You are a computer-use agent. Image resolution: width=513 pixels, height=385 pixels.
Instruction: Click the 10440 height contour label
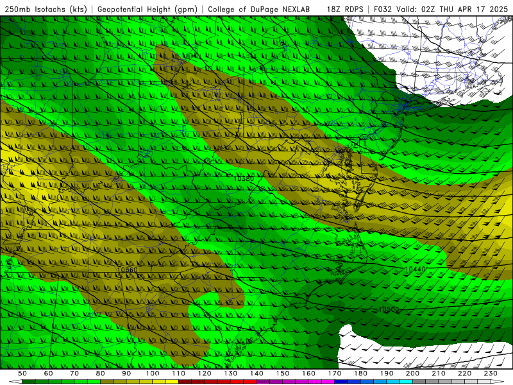(415, 269)
